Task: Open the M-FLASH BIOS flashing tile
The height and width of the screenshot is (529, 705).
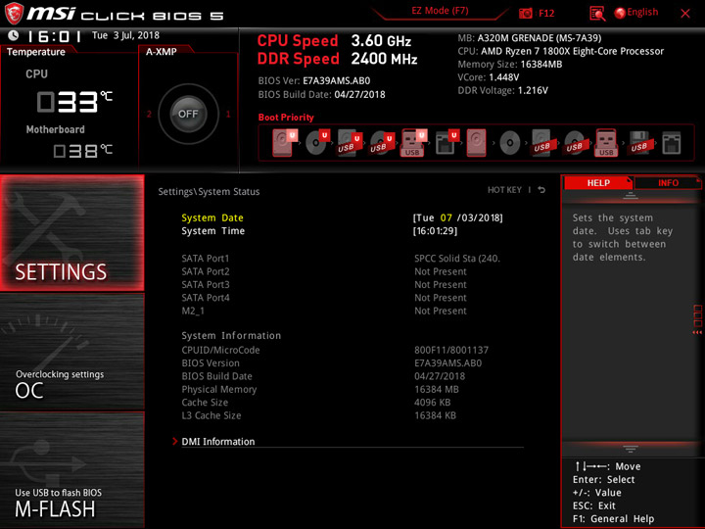Action: coord(71,469)
